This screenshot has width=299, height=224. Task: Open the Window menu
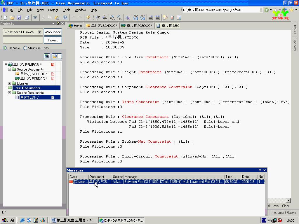click(x=80, y=10)
